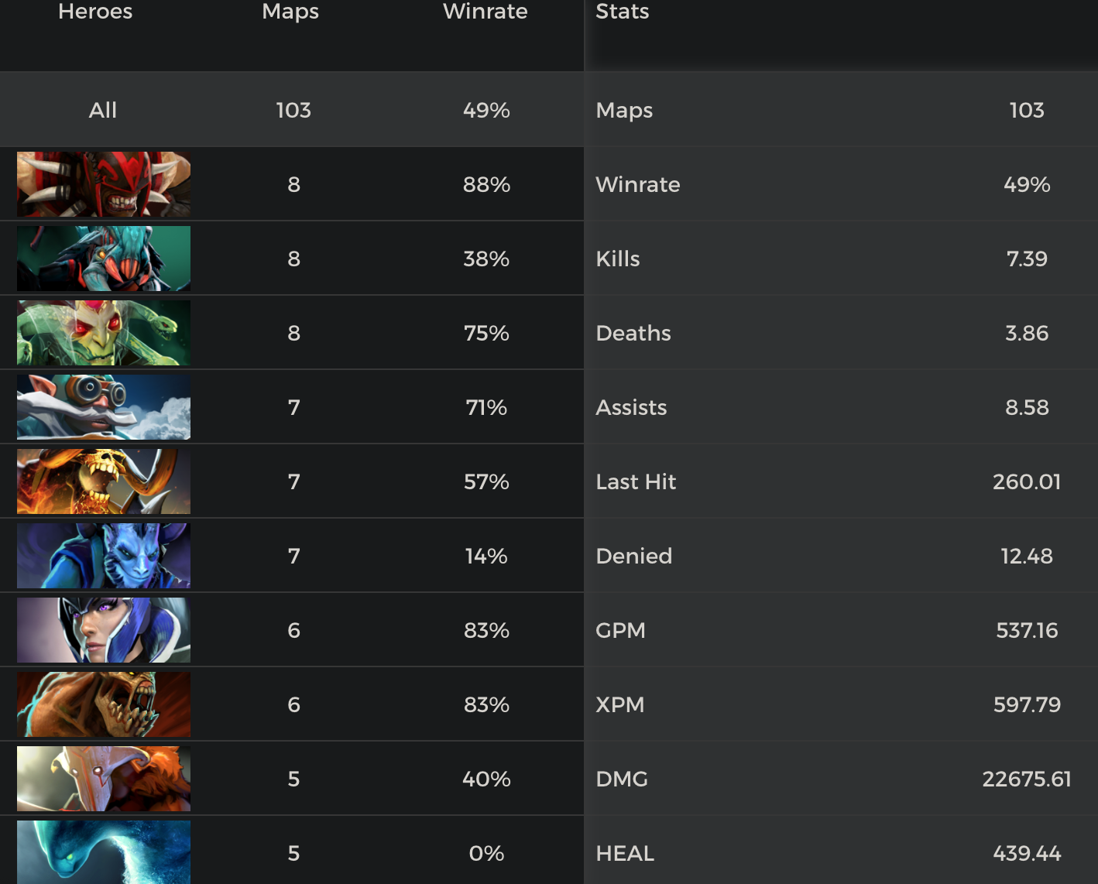Sort by the Maps column header

coord(290,12)
